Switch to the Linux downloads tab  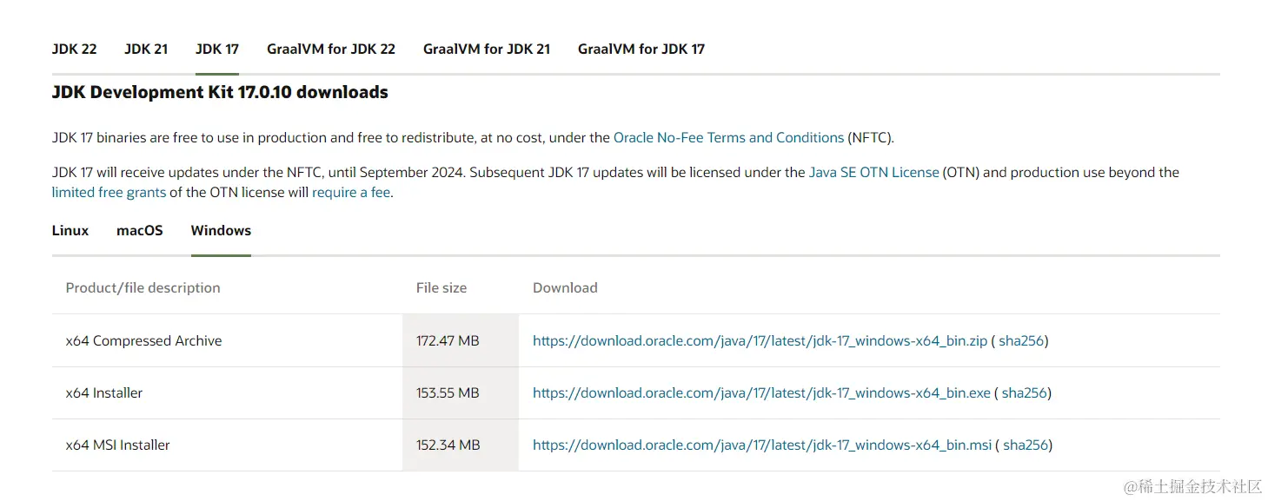pyautogui.click(x=70, y=230)
